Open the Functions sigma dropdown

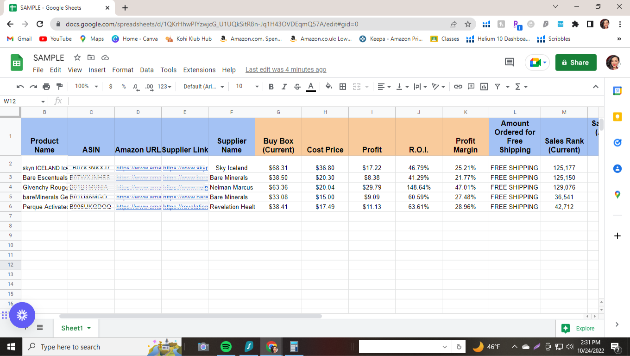tap(521, 87)
